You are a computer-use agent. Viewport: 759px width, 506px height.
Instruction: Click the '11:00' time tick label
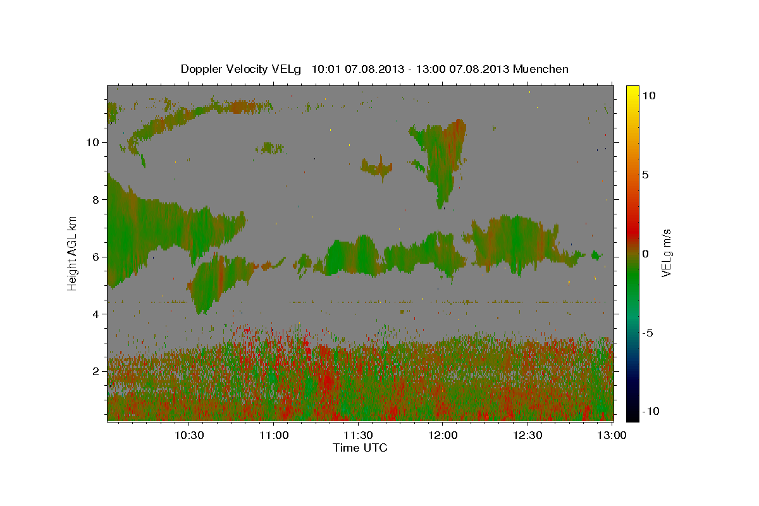click(274, 435)
